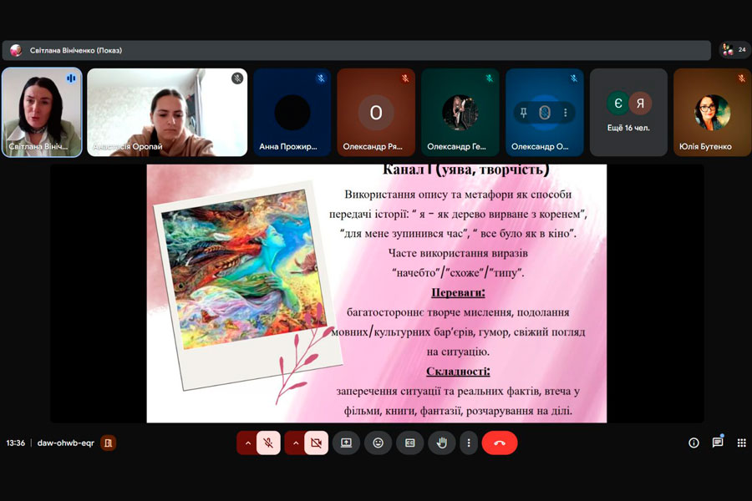752x501 pixels.
Task: Expand video settings arrow beside camera
Action: click(x=296, y=443)
